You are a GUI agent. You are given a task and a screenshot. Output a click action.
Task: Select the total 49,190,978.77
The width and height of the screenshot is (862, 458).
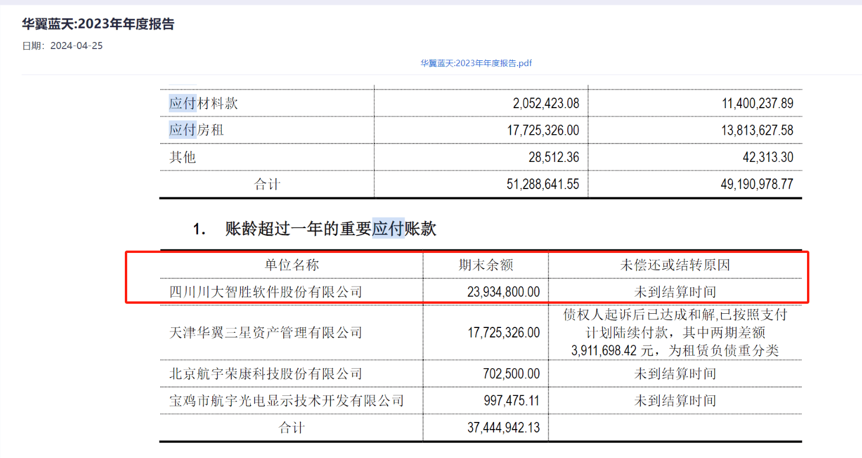[x=758, y=185]
